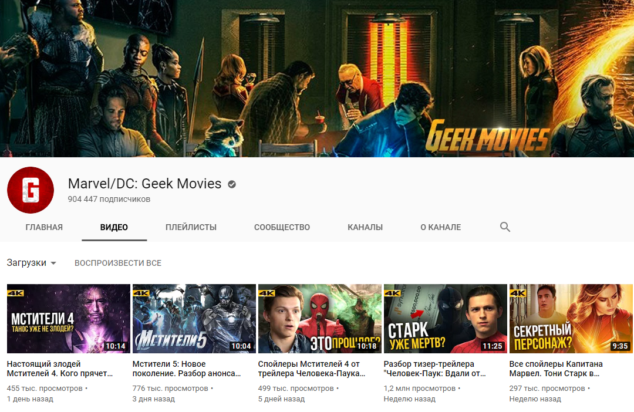Screen dimensions: 634x412
Task: Click the Geek Movies banner logo
Action: pos(488,136)
